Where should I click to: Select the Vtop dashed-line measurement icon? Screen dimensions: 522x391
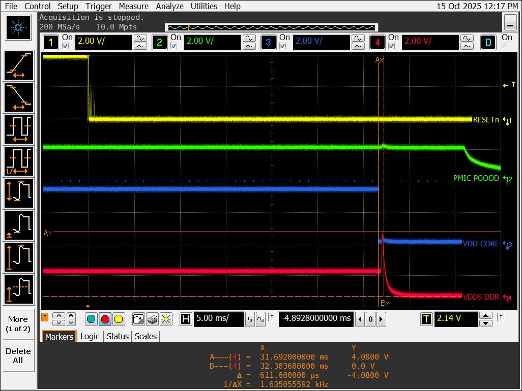(19, 289)
